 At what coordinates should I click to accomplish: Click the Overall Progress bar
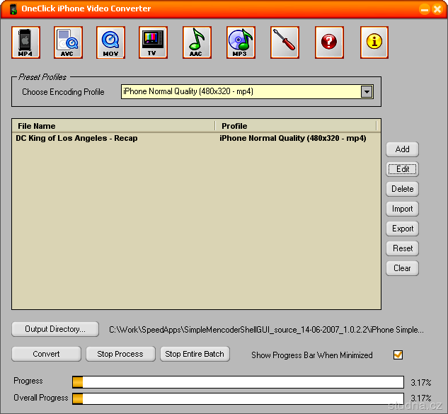click(238, 398)
